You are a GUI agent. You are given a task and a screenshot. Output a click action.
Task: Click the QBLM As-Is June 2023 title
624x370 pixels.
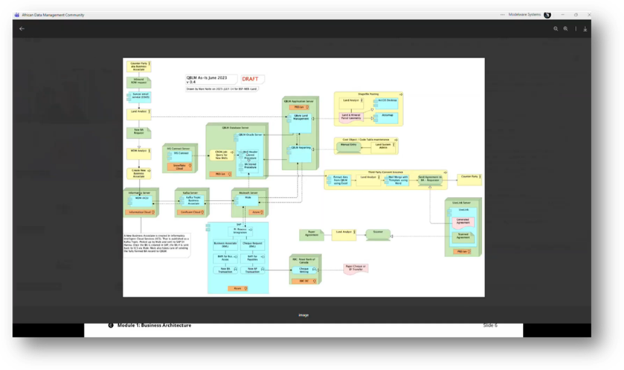[207, 79]
